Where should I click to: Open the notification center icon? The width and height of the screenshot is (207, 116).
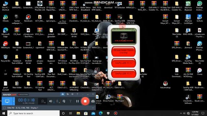(203, 113)
